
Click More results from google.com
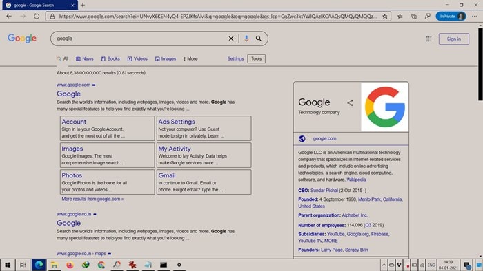pyautogui.click(x=92, y=199)
